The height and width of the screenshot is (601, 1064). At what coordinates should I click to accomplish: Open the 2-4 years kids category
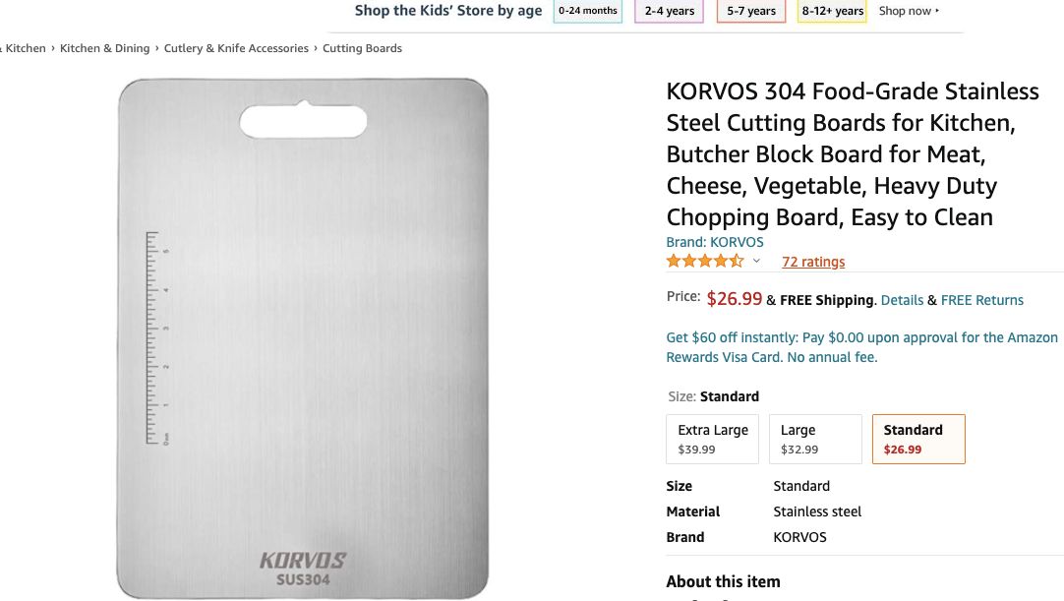[x=668, y=11]
